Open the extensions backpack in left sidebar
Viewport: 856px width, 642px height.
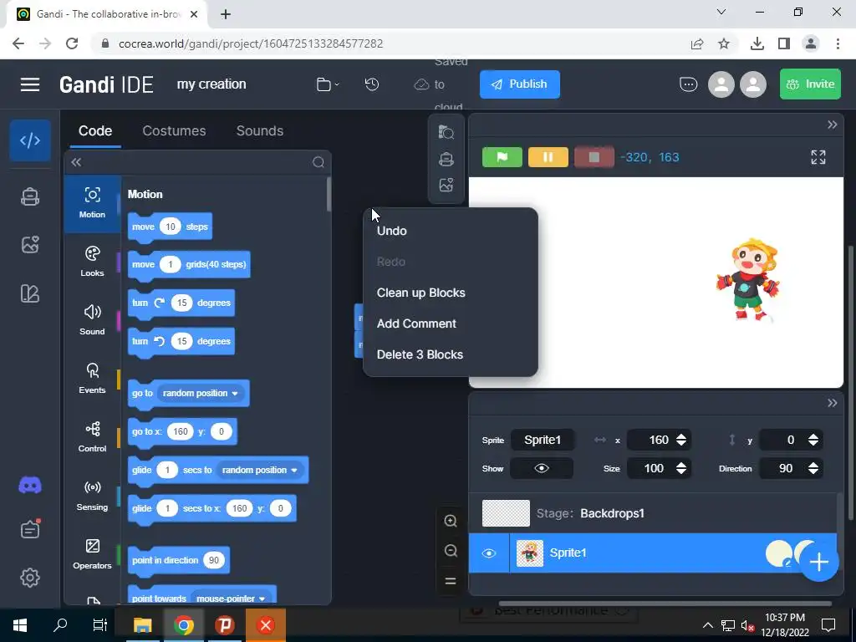point(30,196)
